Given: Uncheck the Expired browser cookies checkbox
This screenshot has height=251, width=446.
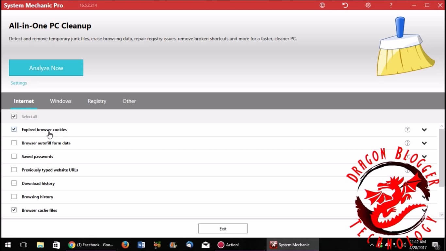Looking at the screenshot, I should pos(14,129).
